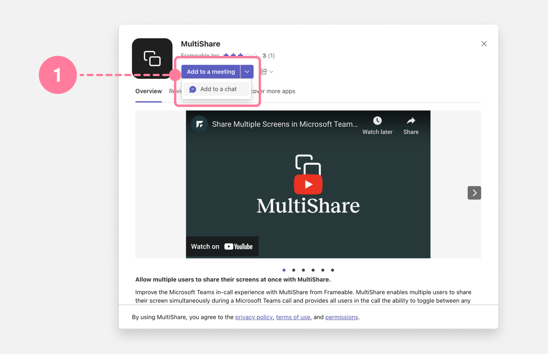Click the Watch later clock icon on the video
Image resolution: width=548 pixels, height=354 pixels.
(377, 120)
